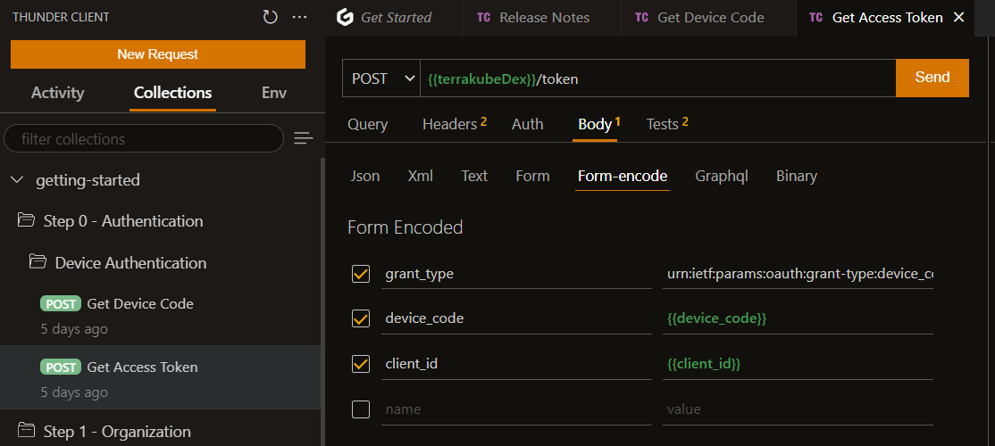
Task: Open the three-dot more actions menu
Action: coord(299,17)
